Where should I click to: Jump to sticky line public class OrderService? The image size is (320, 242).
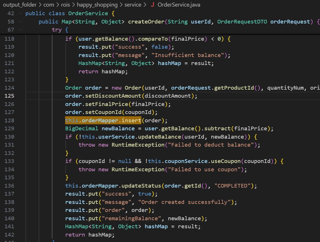coord(67,13)
